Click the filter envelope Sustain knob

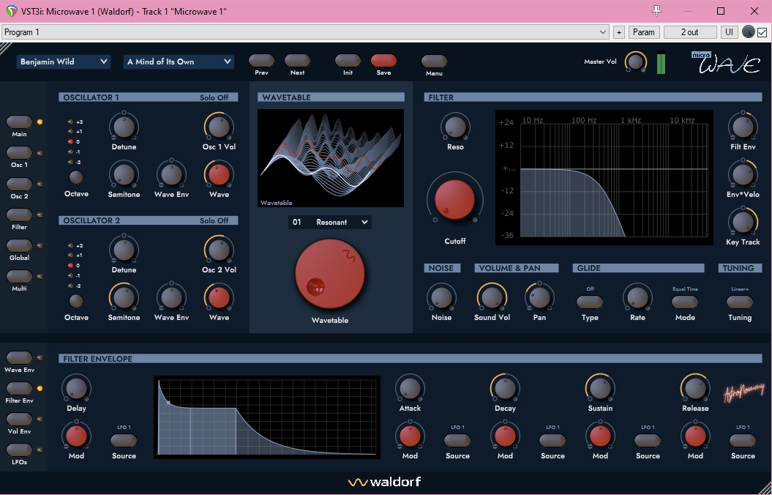(x=600, y=388)
